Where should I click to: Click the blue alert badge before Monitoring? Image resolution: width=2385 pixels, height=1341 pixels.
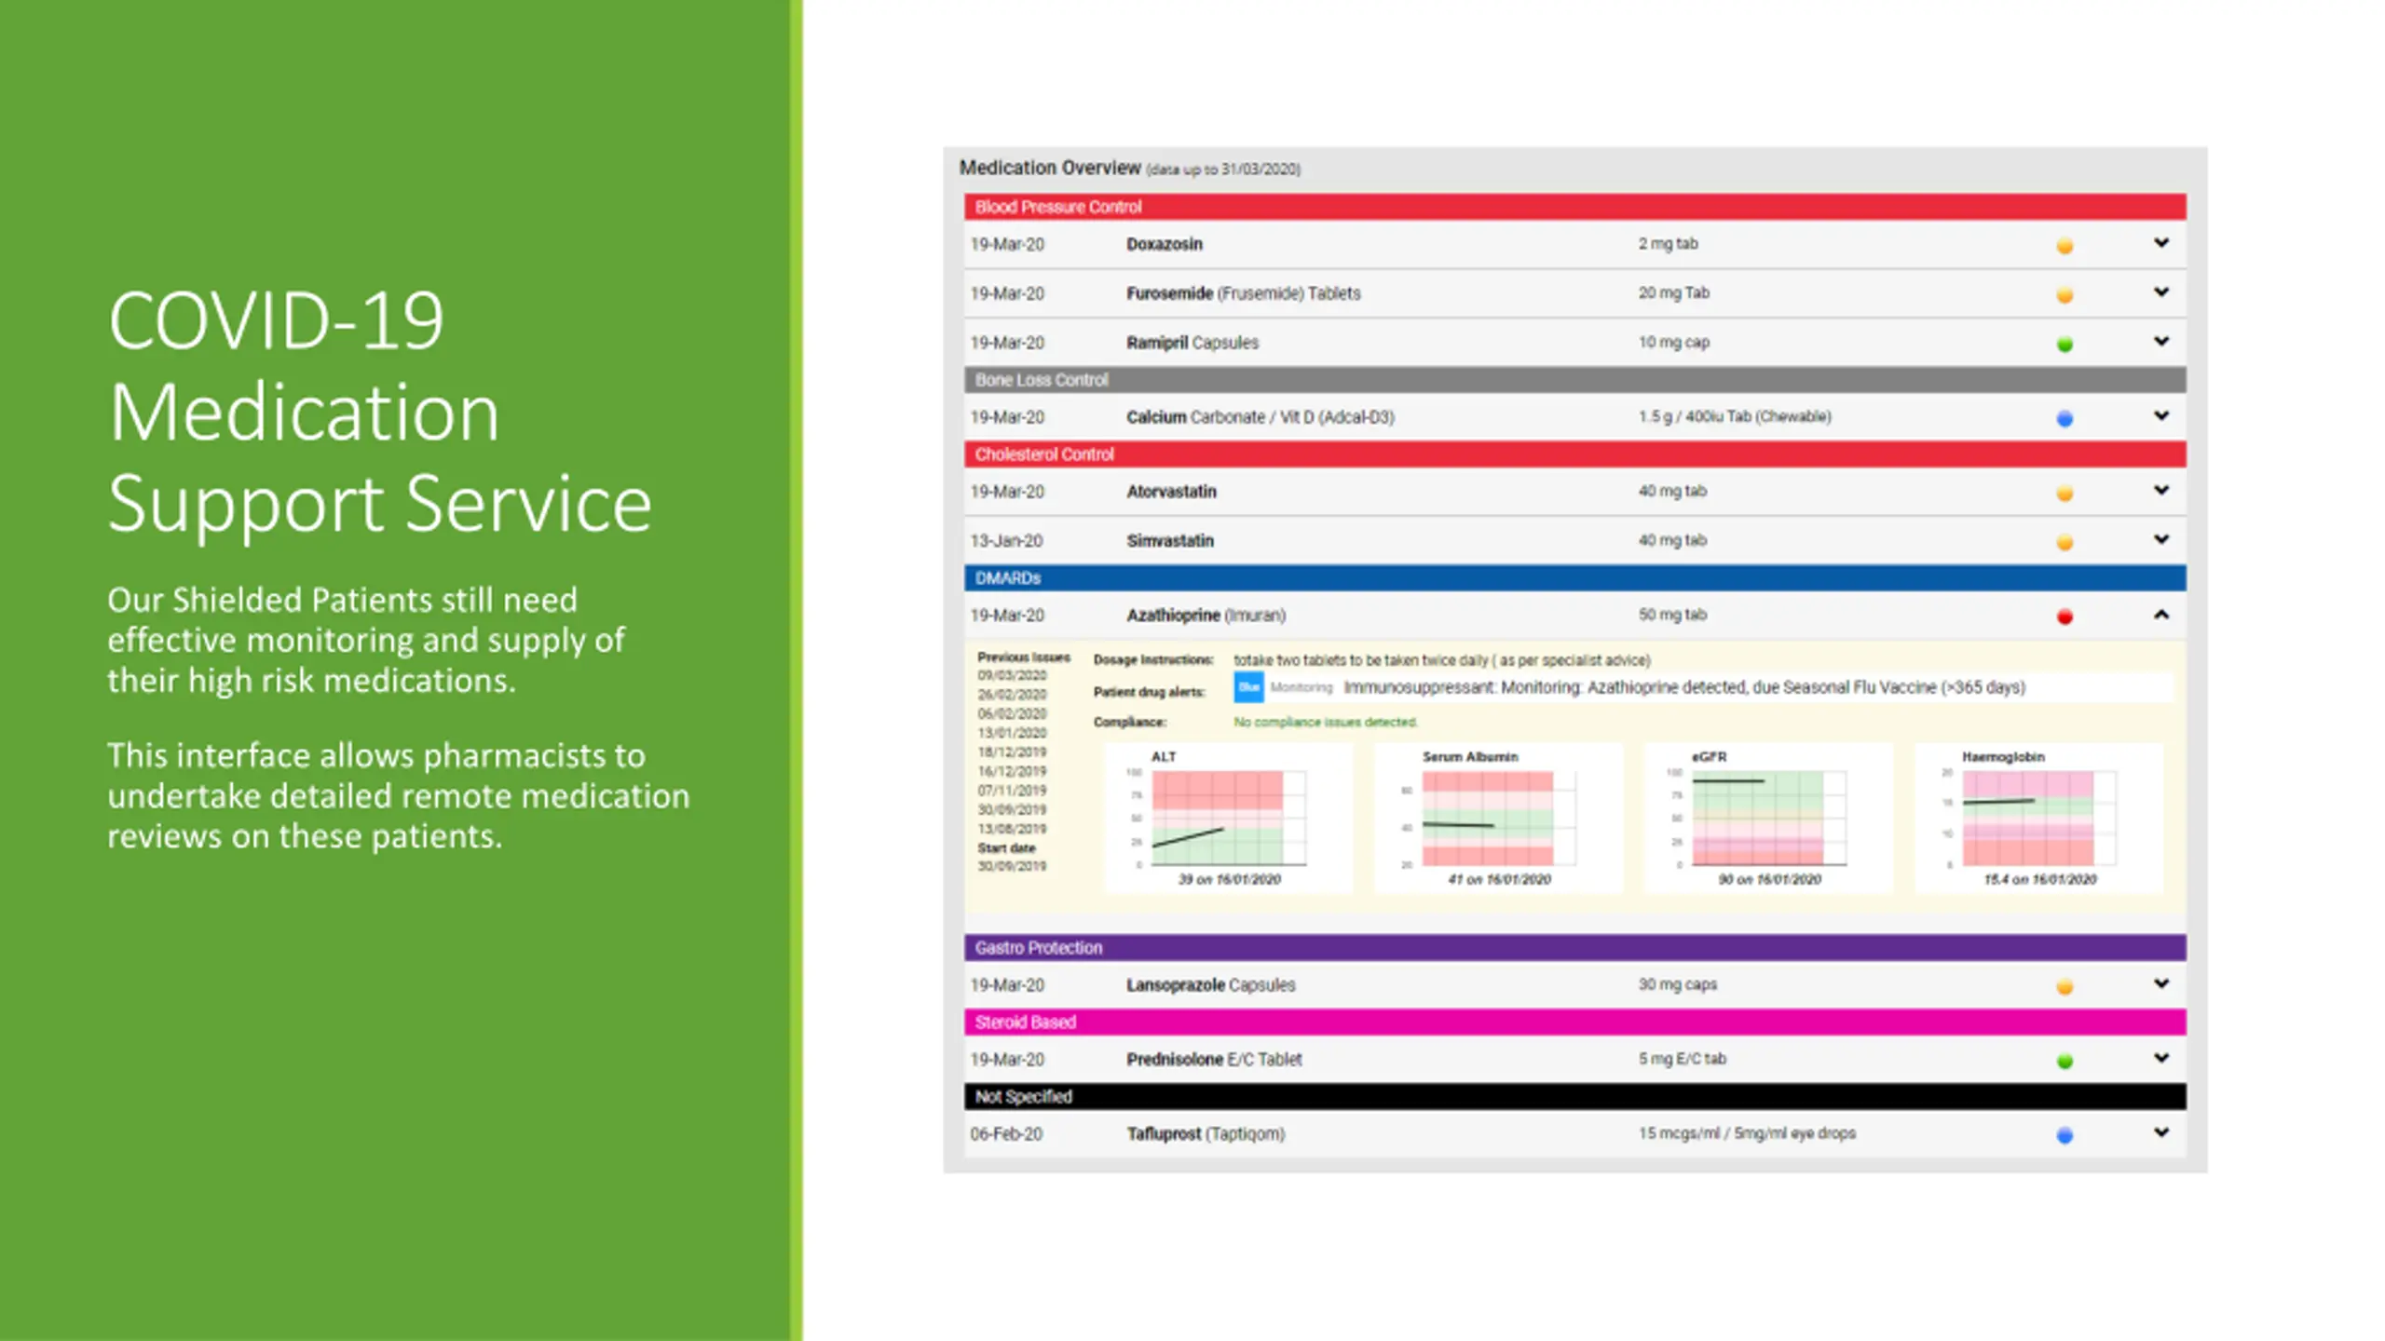(x=1248, y=687)
